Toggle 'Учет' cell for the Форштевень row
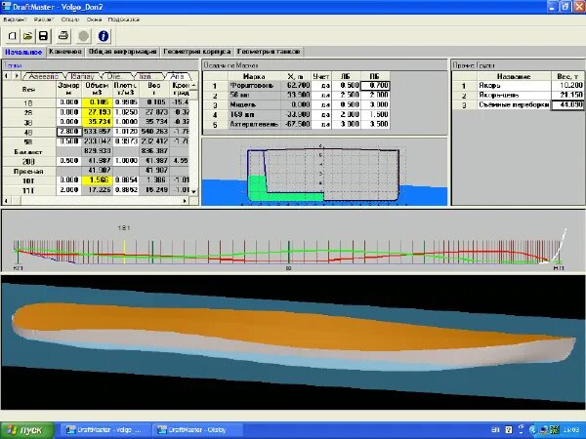The height and width of the screenshot is (439, 586). click(321, 86)
